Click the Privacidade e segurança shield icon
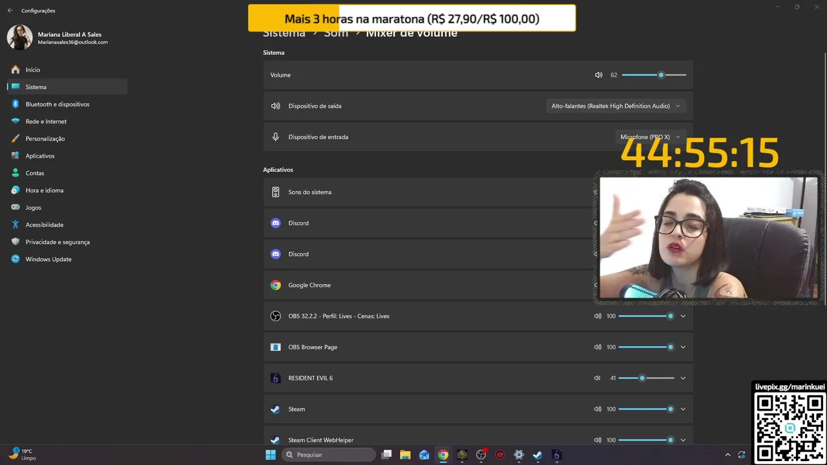This screenshot has width=827, height=465. tap(16, 242)
